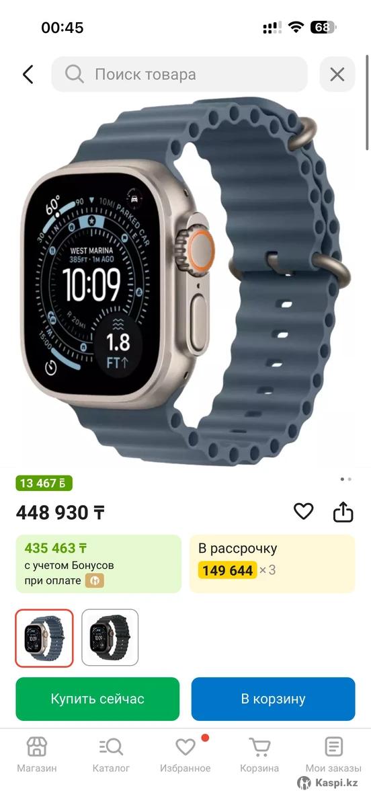Tap the back arrow icon
The width and height of the screenshot is (371, 807).
[x=28, y=74]
